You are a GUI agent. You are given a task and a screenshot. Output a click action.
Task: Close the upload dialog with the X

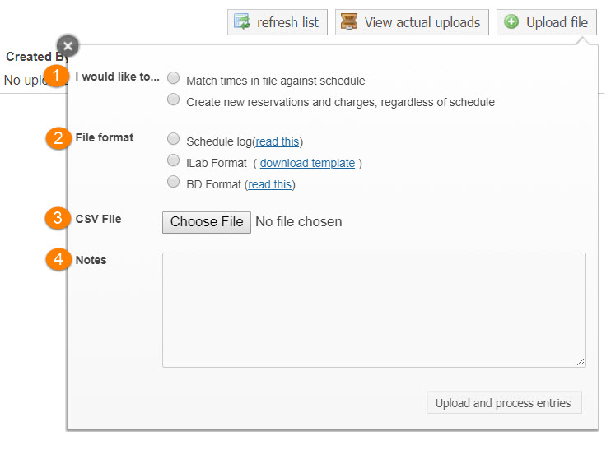tap(68, 46)
